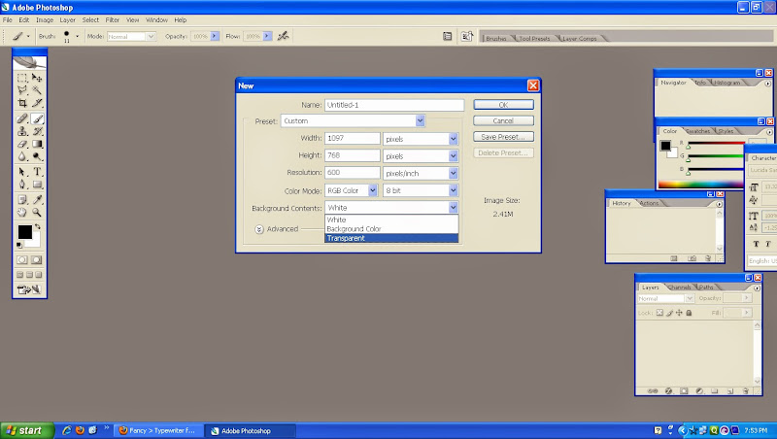Open the Filter menu
Image resolution: width=777 pixels, height=439 pixels.
coord(113,20)
